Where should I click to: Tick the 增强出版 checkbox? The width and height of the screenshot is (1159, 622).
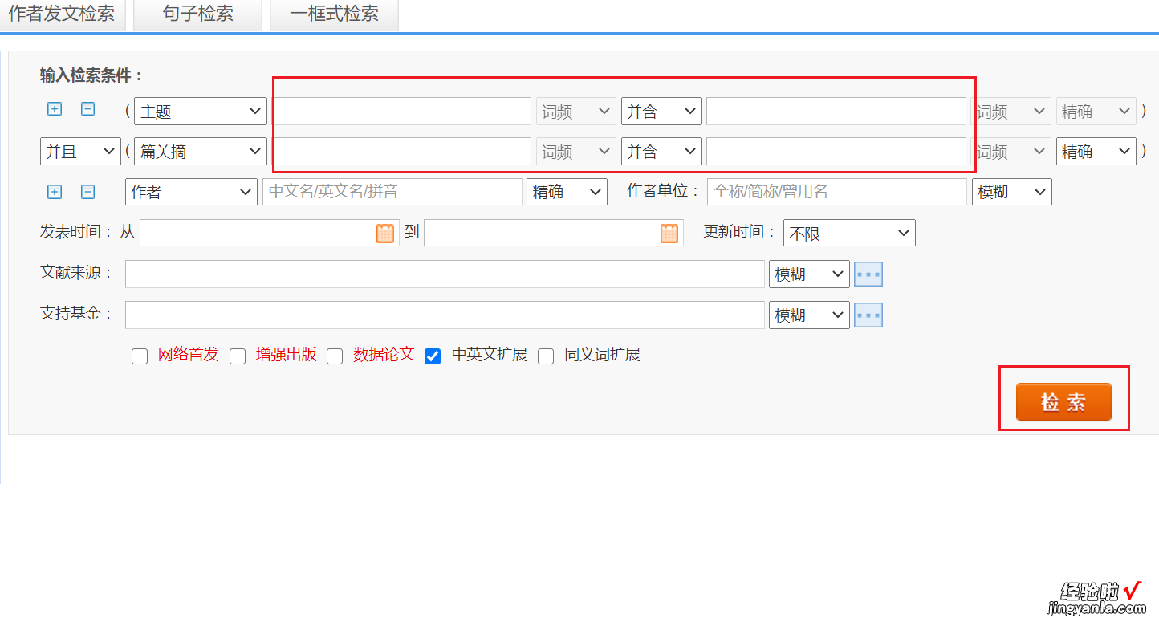tap(238, 356)
